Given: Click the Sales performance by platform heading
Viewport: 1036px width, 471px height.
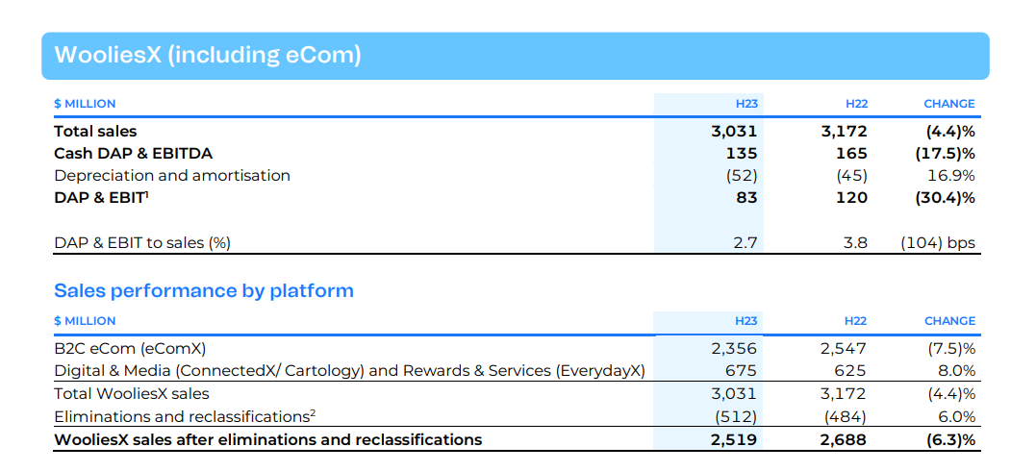Looking at the screenshot, I should [204, 290].
